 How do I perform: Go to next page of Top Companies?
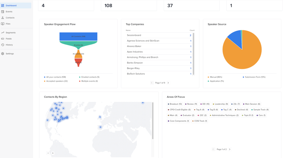click(168, 83)
